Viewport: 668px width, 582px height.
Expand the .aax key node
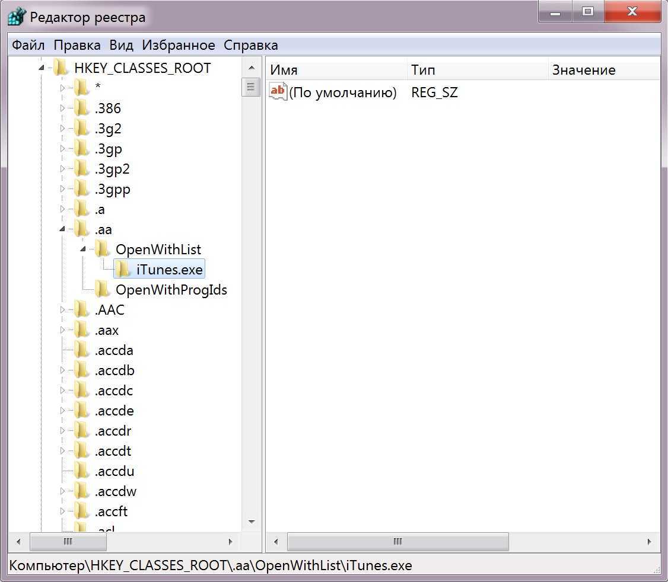point(62,330)
